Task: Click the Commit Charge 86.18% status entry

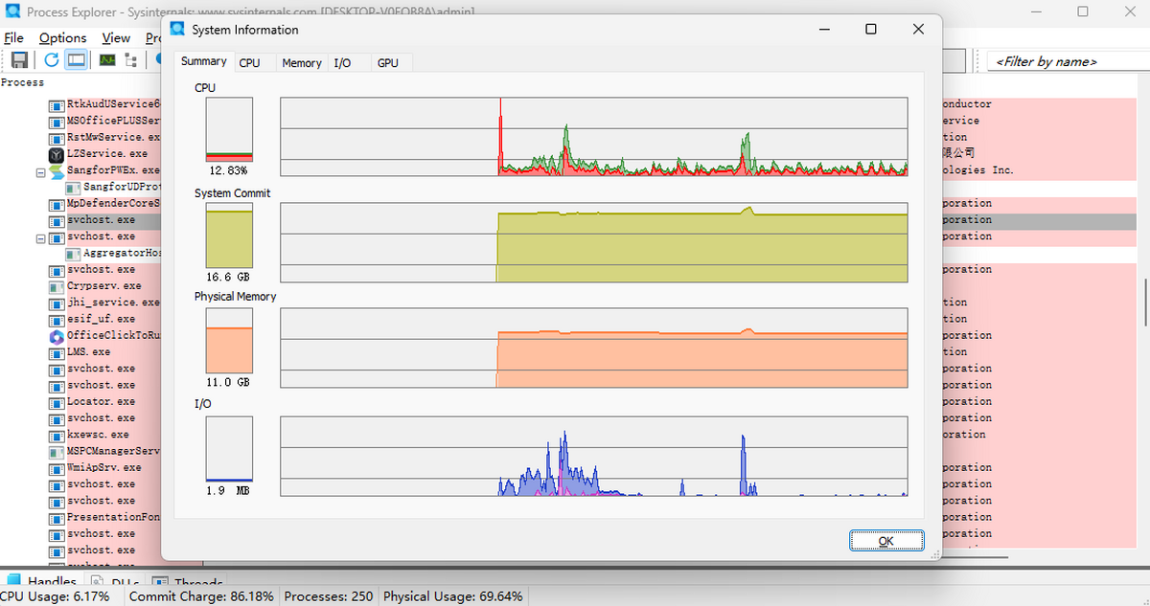Action: pos(201,596)
